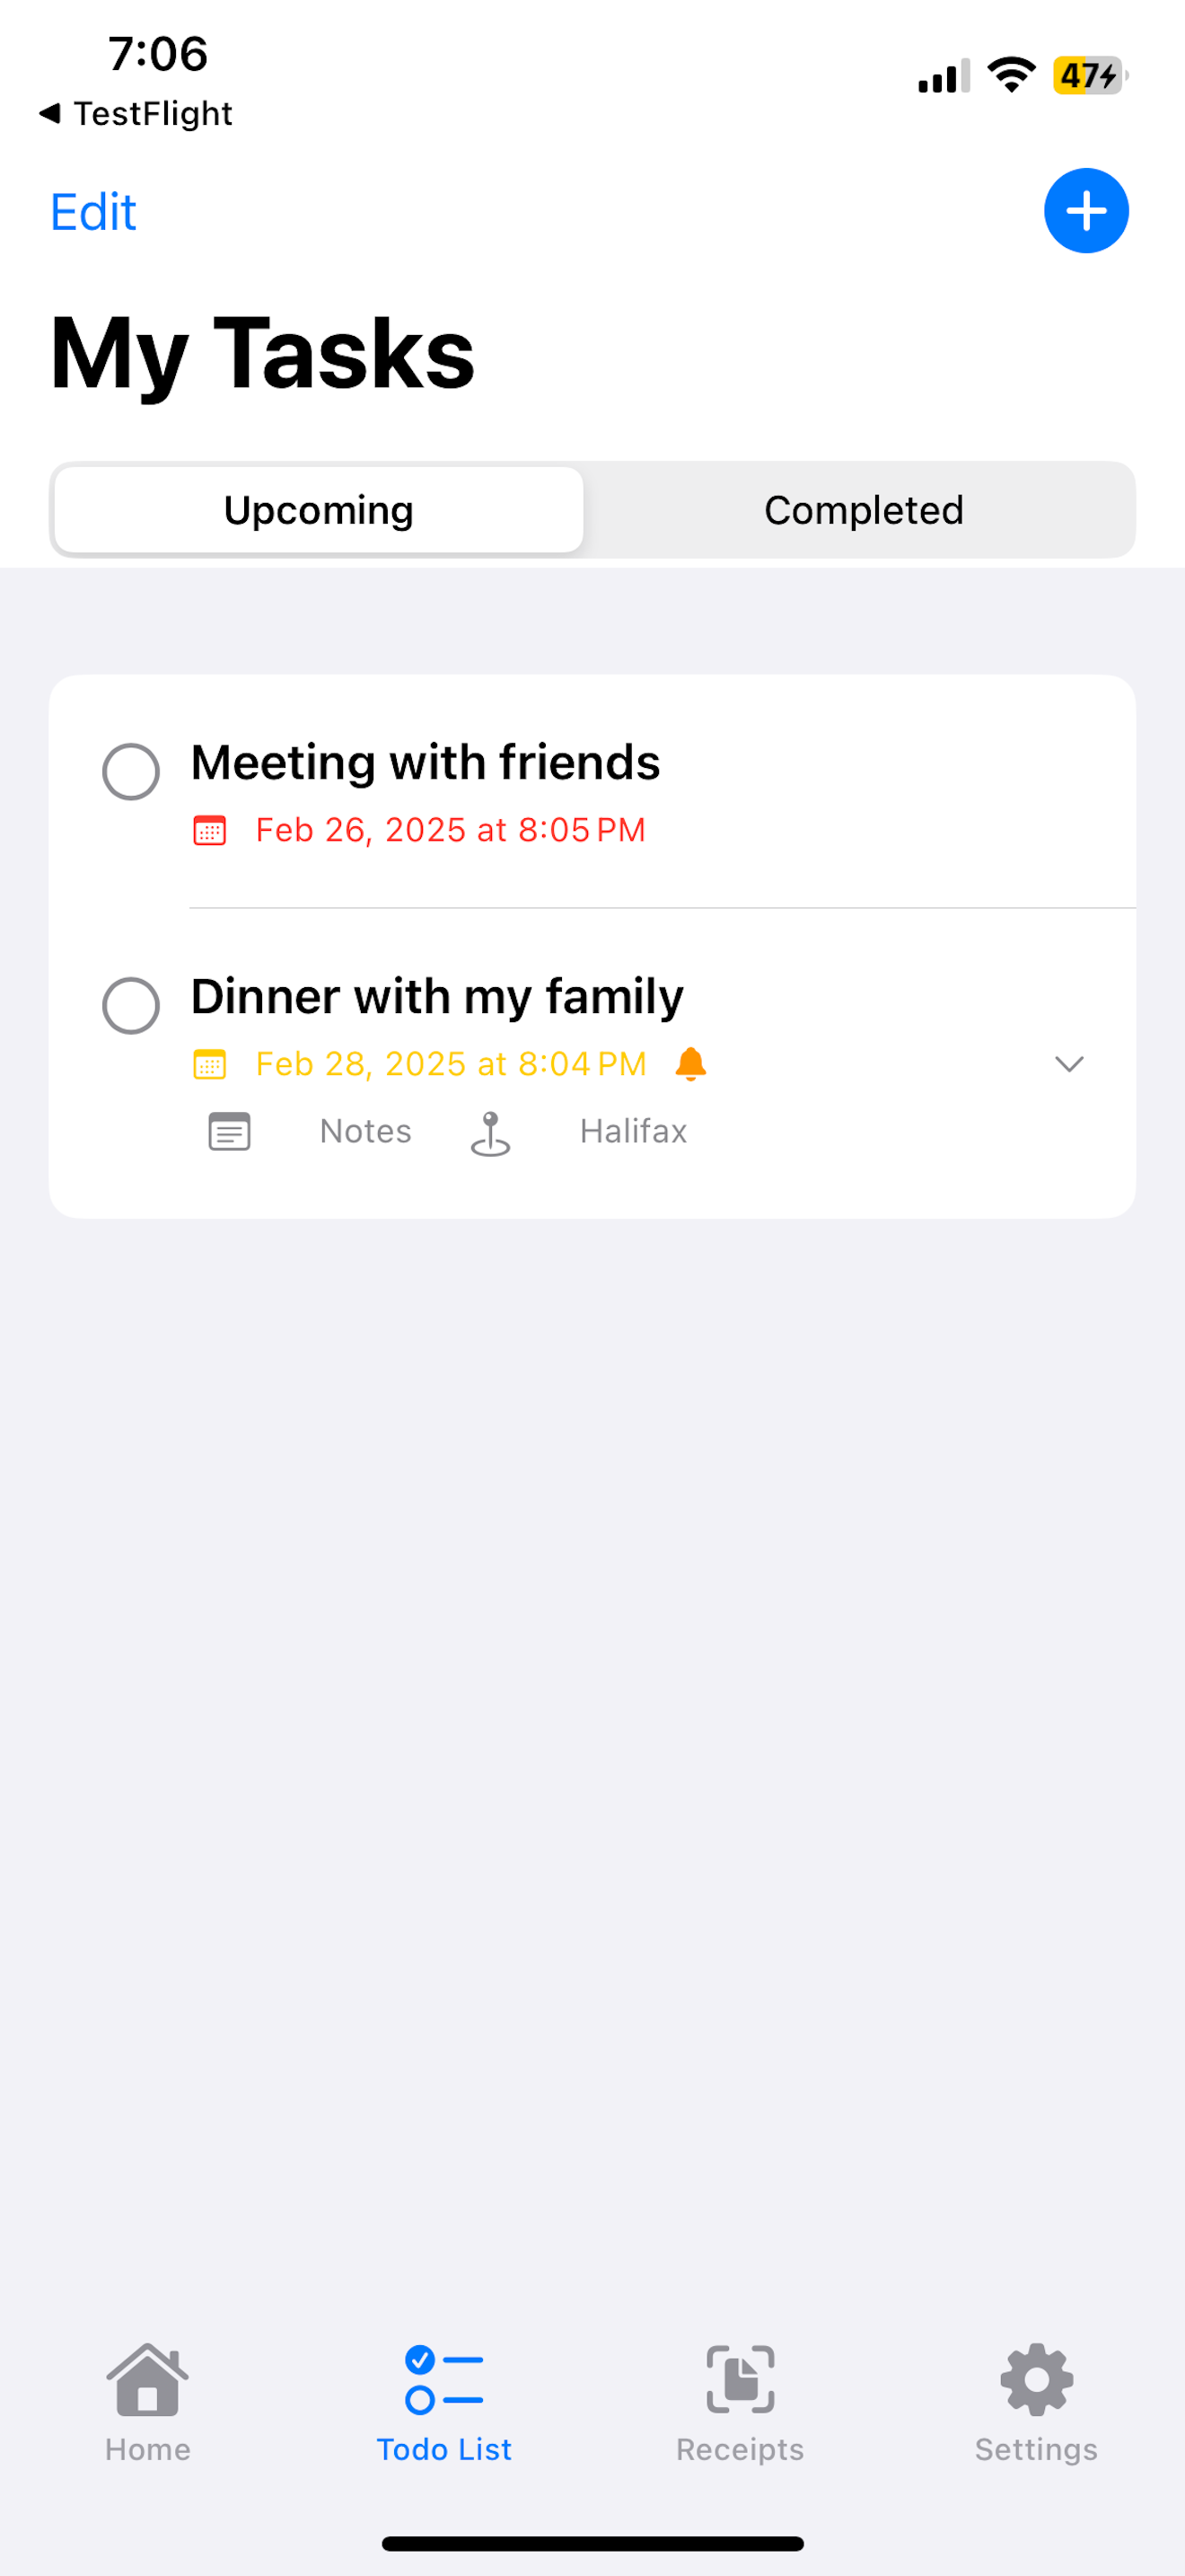Tap the location pin icon near Halifax
The width and height of the screenshot is (1185, 2576).
490,1133
